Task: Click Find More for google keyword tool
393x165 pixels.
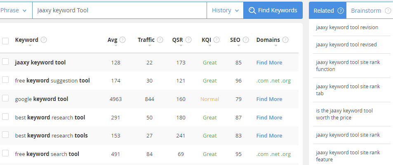Action: click(269, 99)
